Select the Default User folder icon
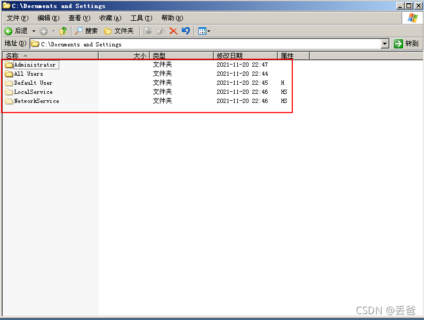The image size is (424, 320). click(9, 83)
